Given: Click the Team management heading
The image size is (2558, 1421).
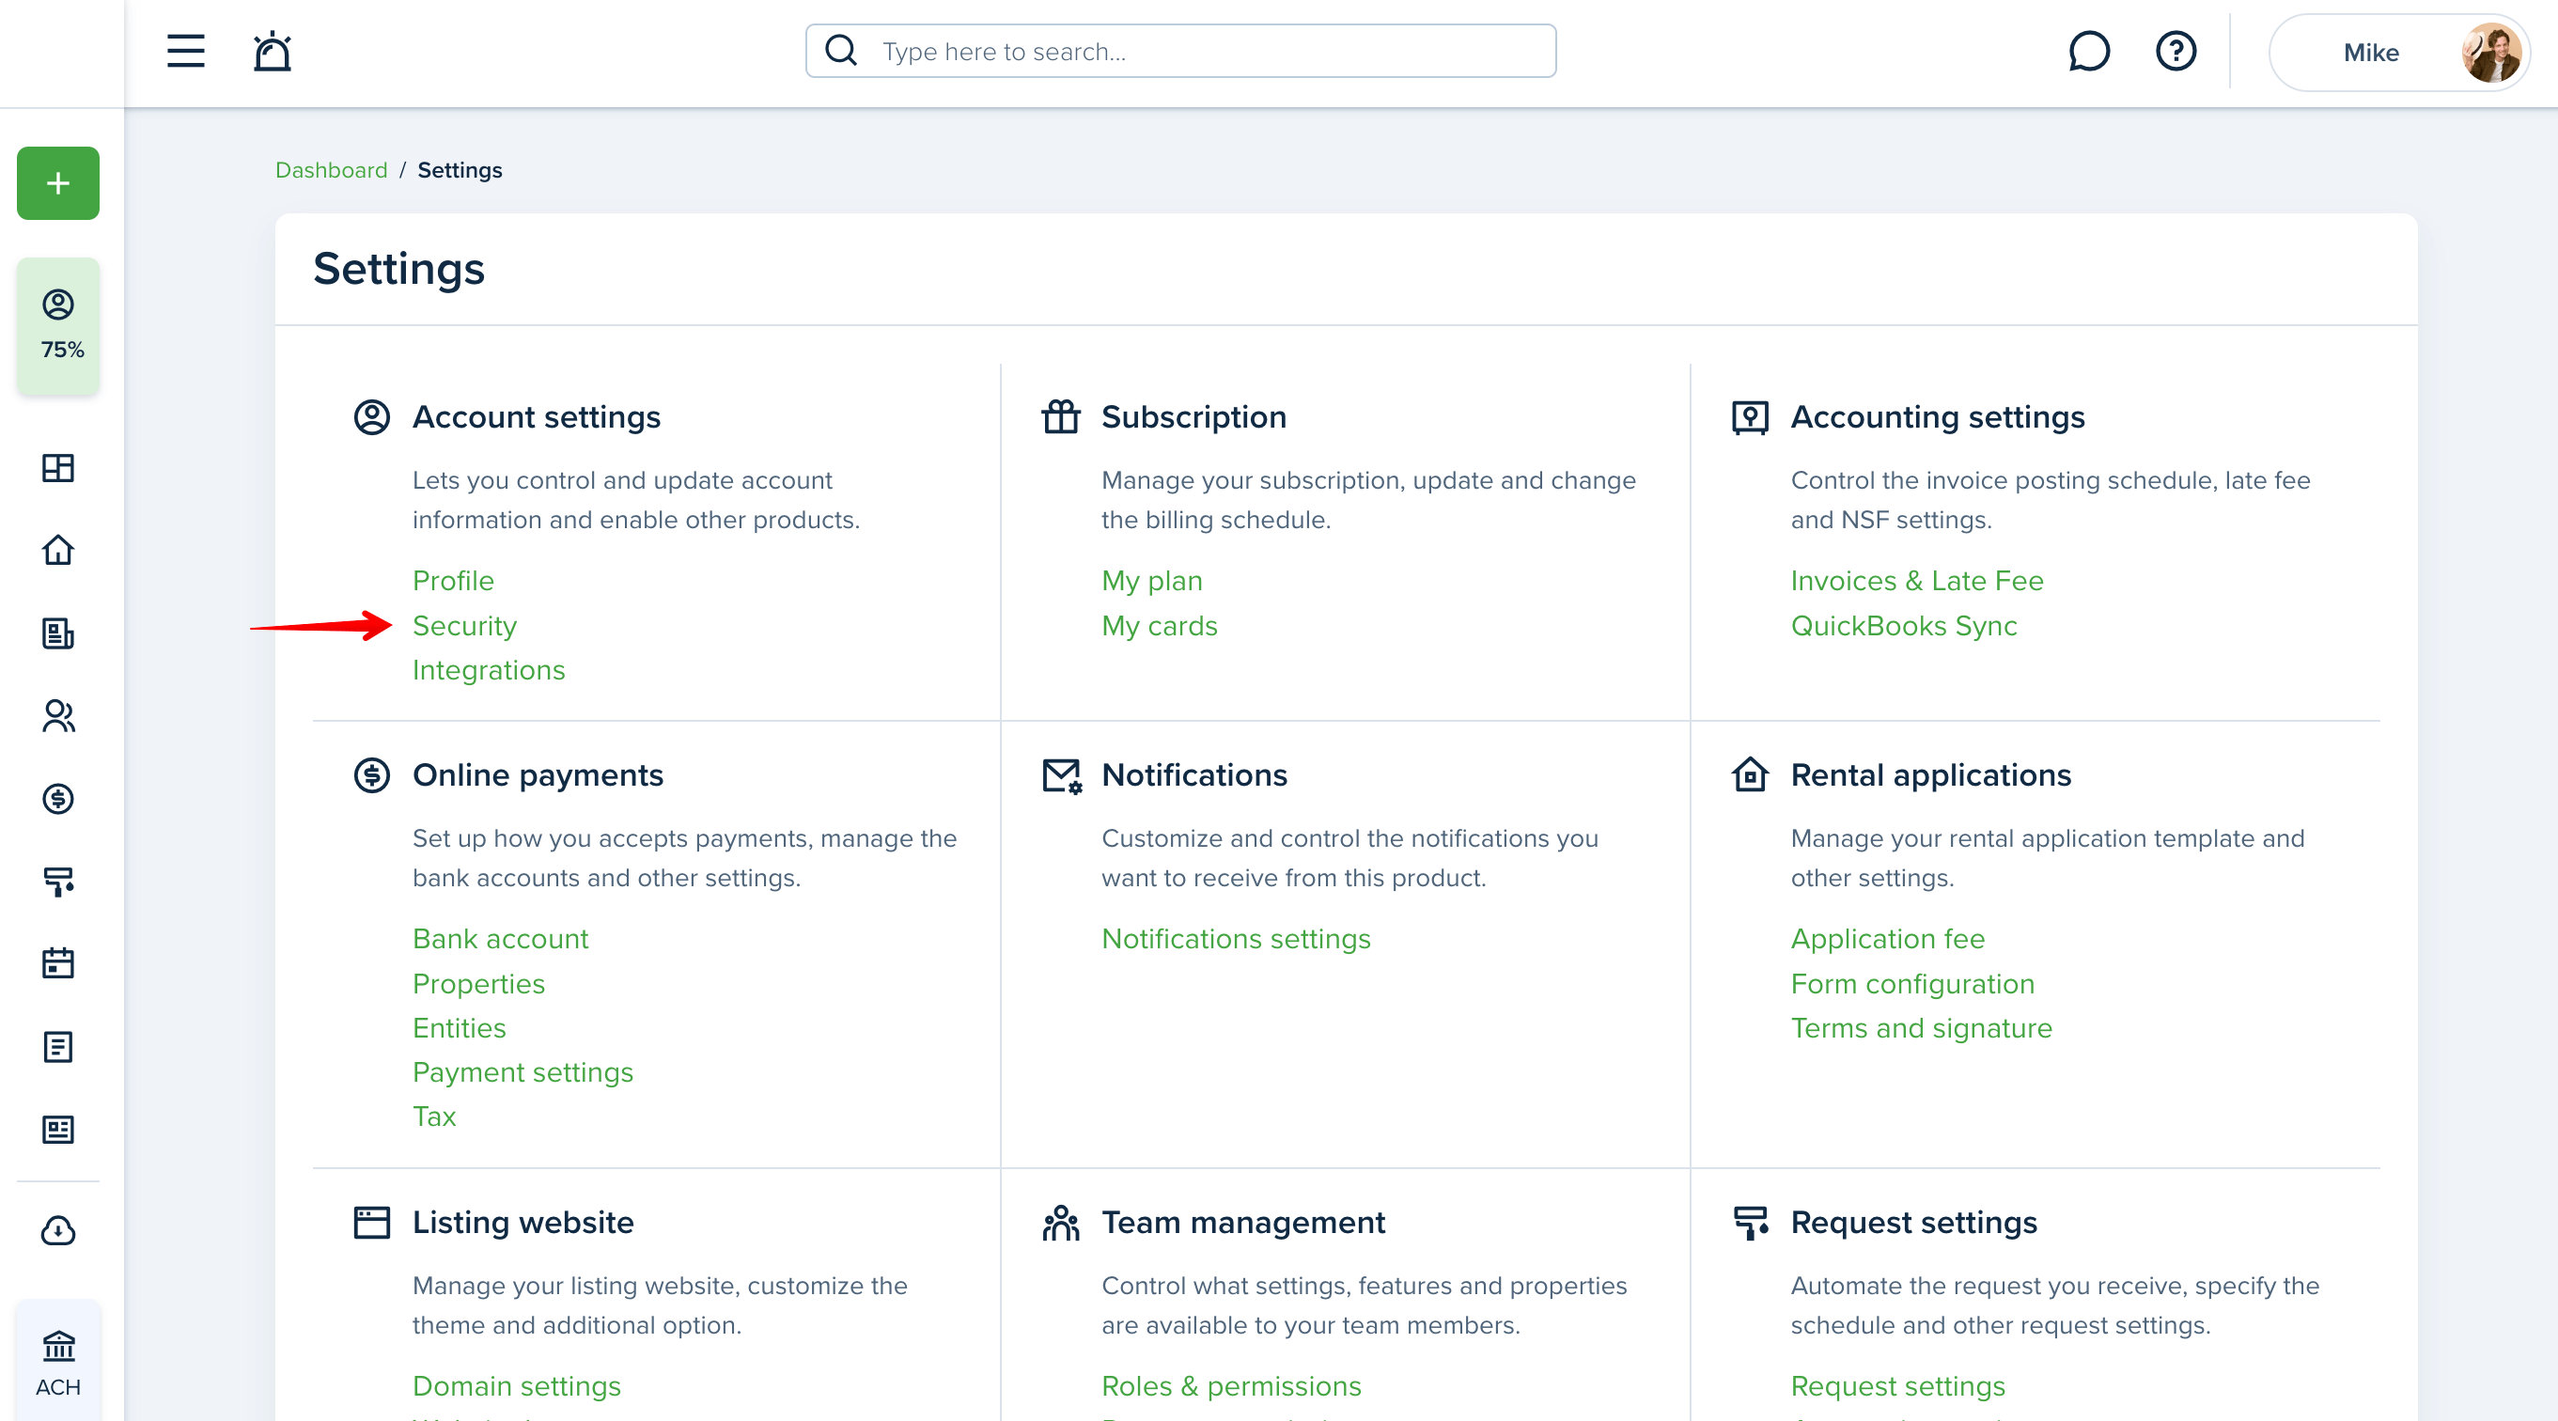Looking at the screenshot, I should click(x=1243, y=1223).
